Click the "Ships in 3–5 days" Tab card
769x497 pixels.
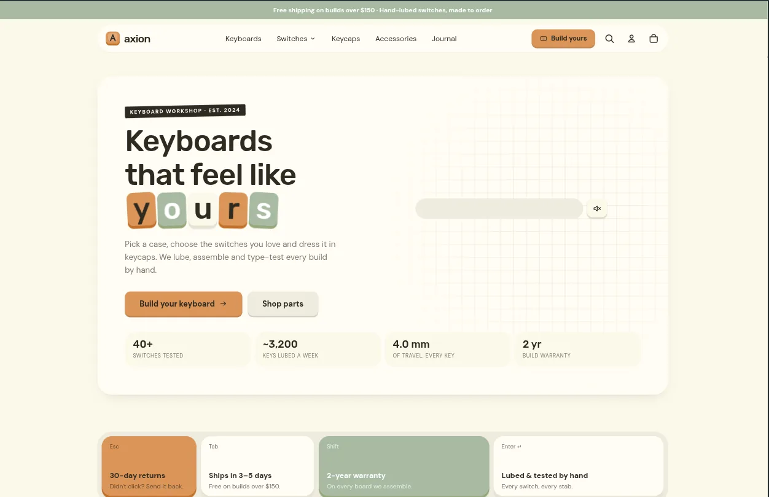pyautogui.click(x=257, y=466)
